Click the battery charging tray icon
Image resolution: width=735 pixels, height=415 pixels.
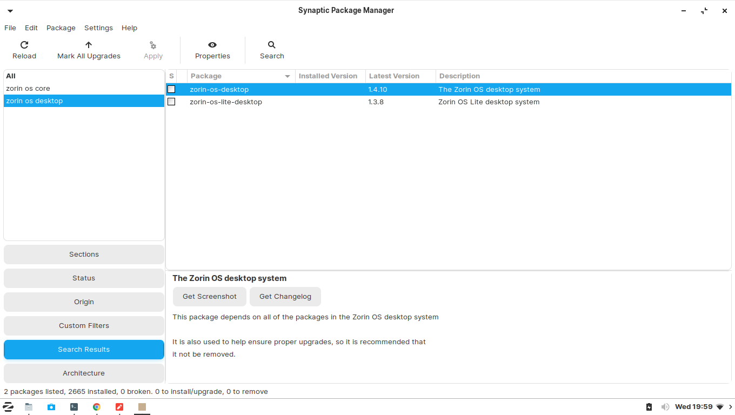[x=649, y=407]
